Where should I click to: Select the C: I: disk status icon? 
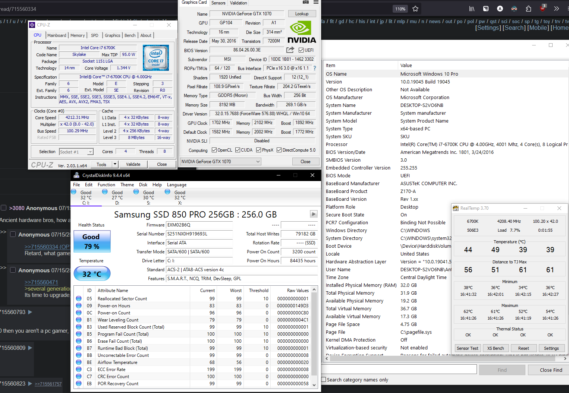[74, 192]
